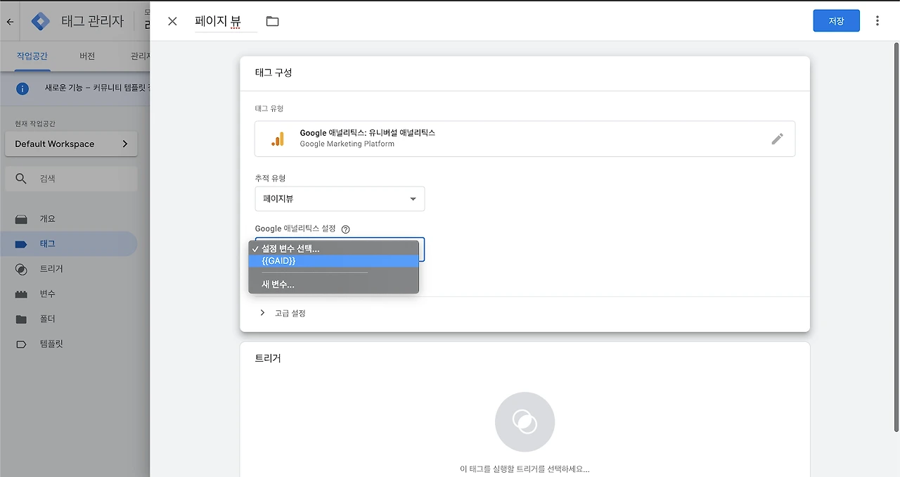900x477 pixels.
Task: Click the 트리거 card heading
Action: [x=268, y=358]
